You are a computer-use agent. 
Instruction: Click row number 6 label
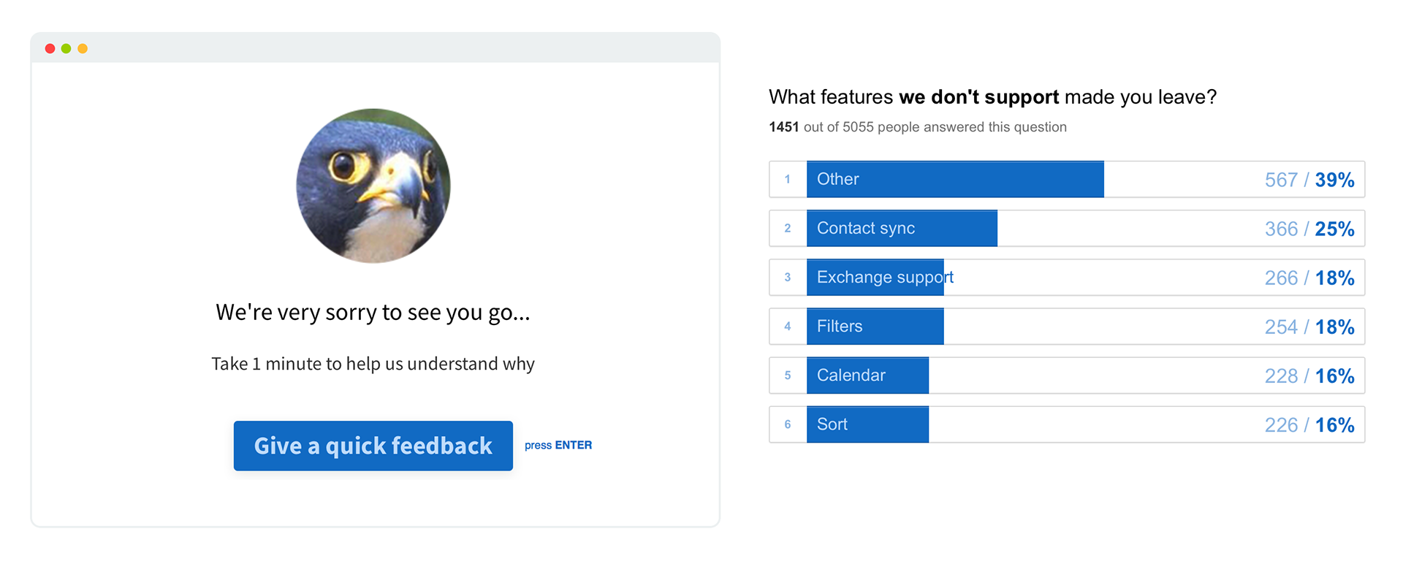coord(788,424)
